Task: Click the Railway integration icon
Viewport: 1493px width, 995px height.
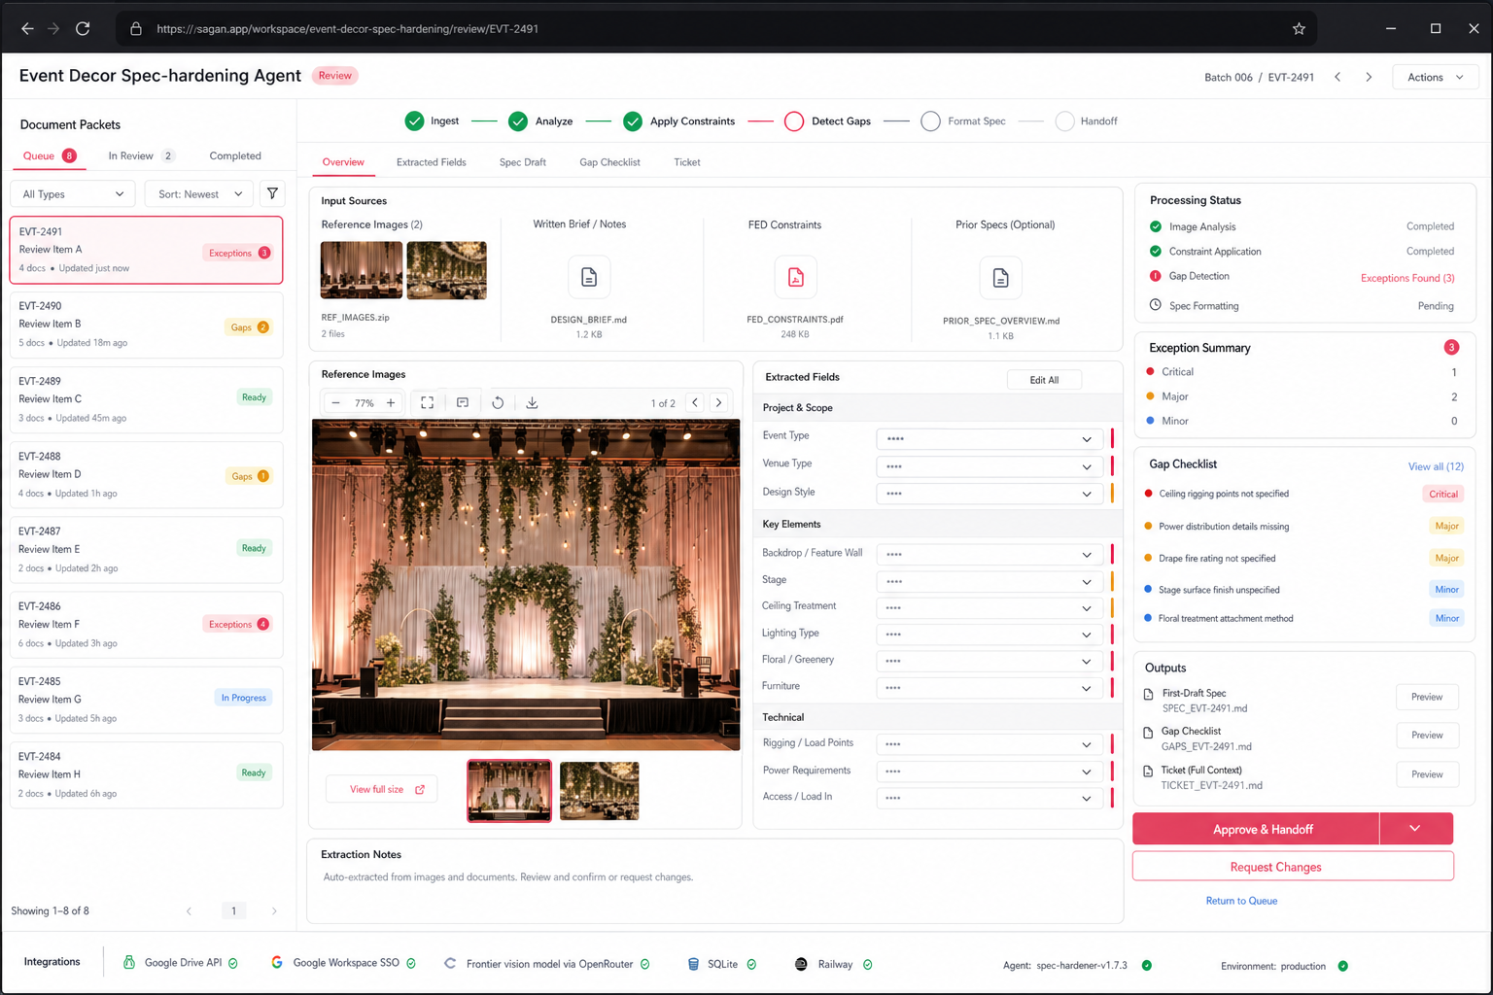Action: coord(801,964)
